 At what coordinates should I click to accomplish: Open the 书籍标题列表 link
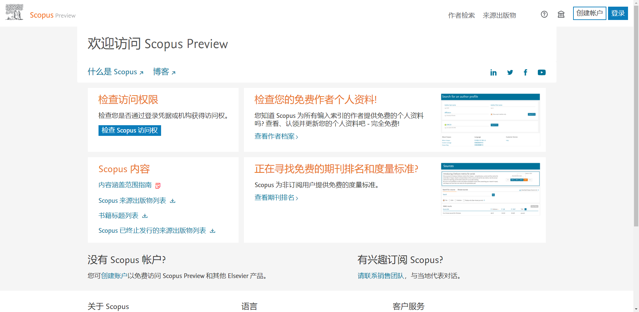118,216
